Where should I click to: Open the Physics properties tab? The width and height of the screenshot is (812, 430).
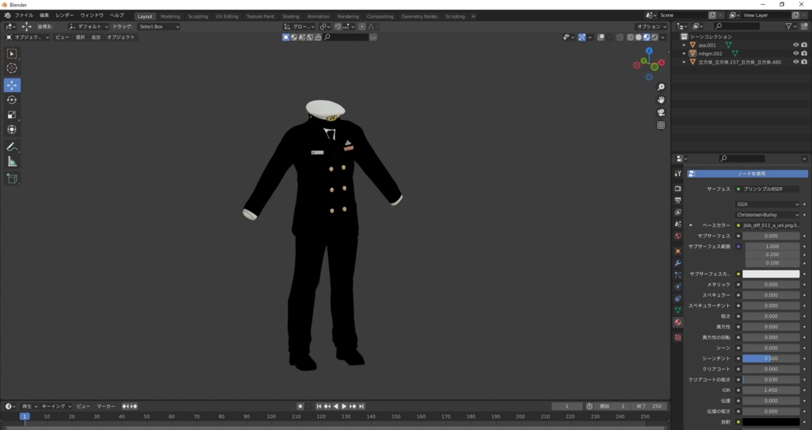[678, 286]
